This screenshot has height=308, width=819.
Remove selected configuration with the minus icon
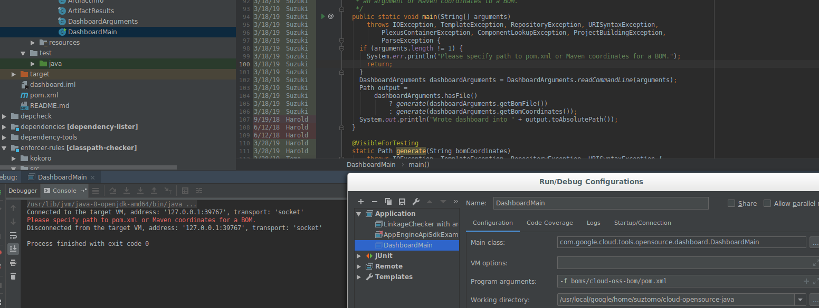tap(375, 202)
